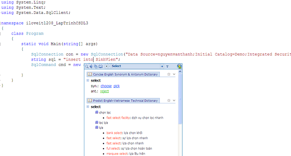Open the antonym link 'reject'
Screen dimensions: 291x156
[105, 91]
